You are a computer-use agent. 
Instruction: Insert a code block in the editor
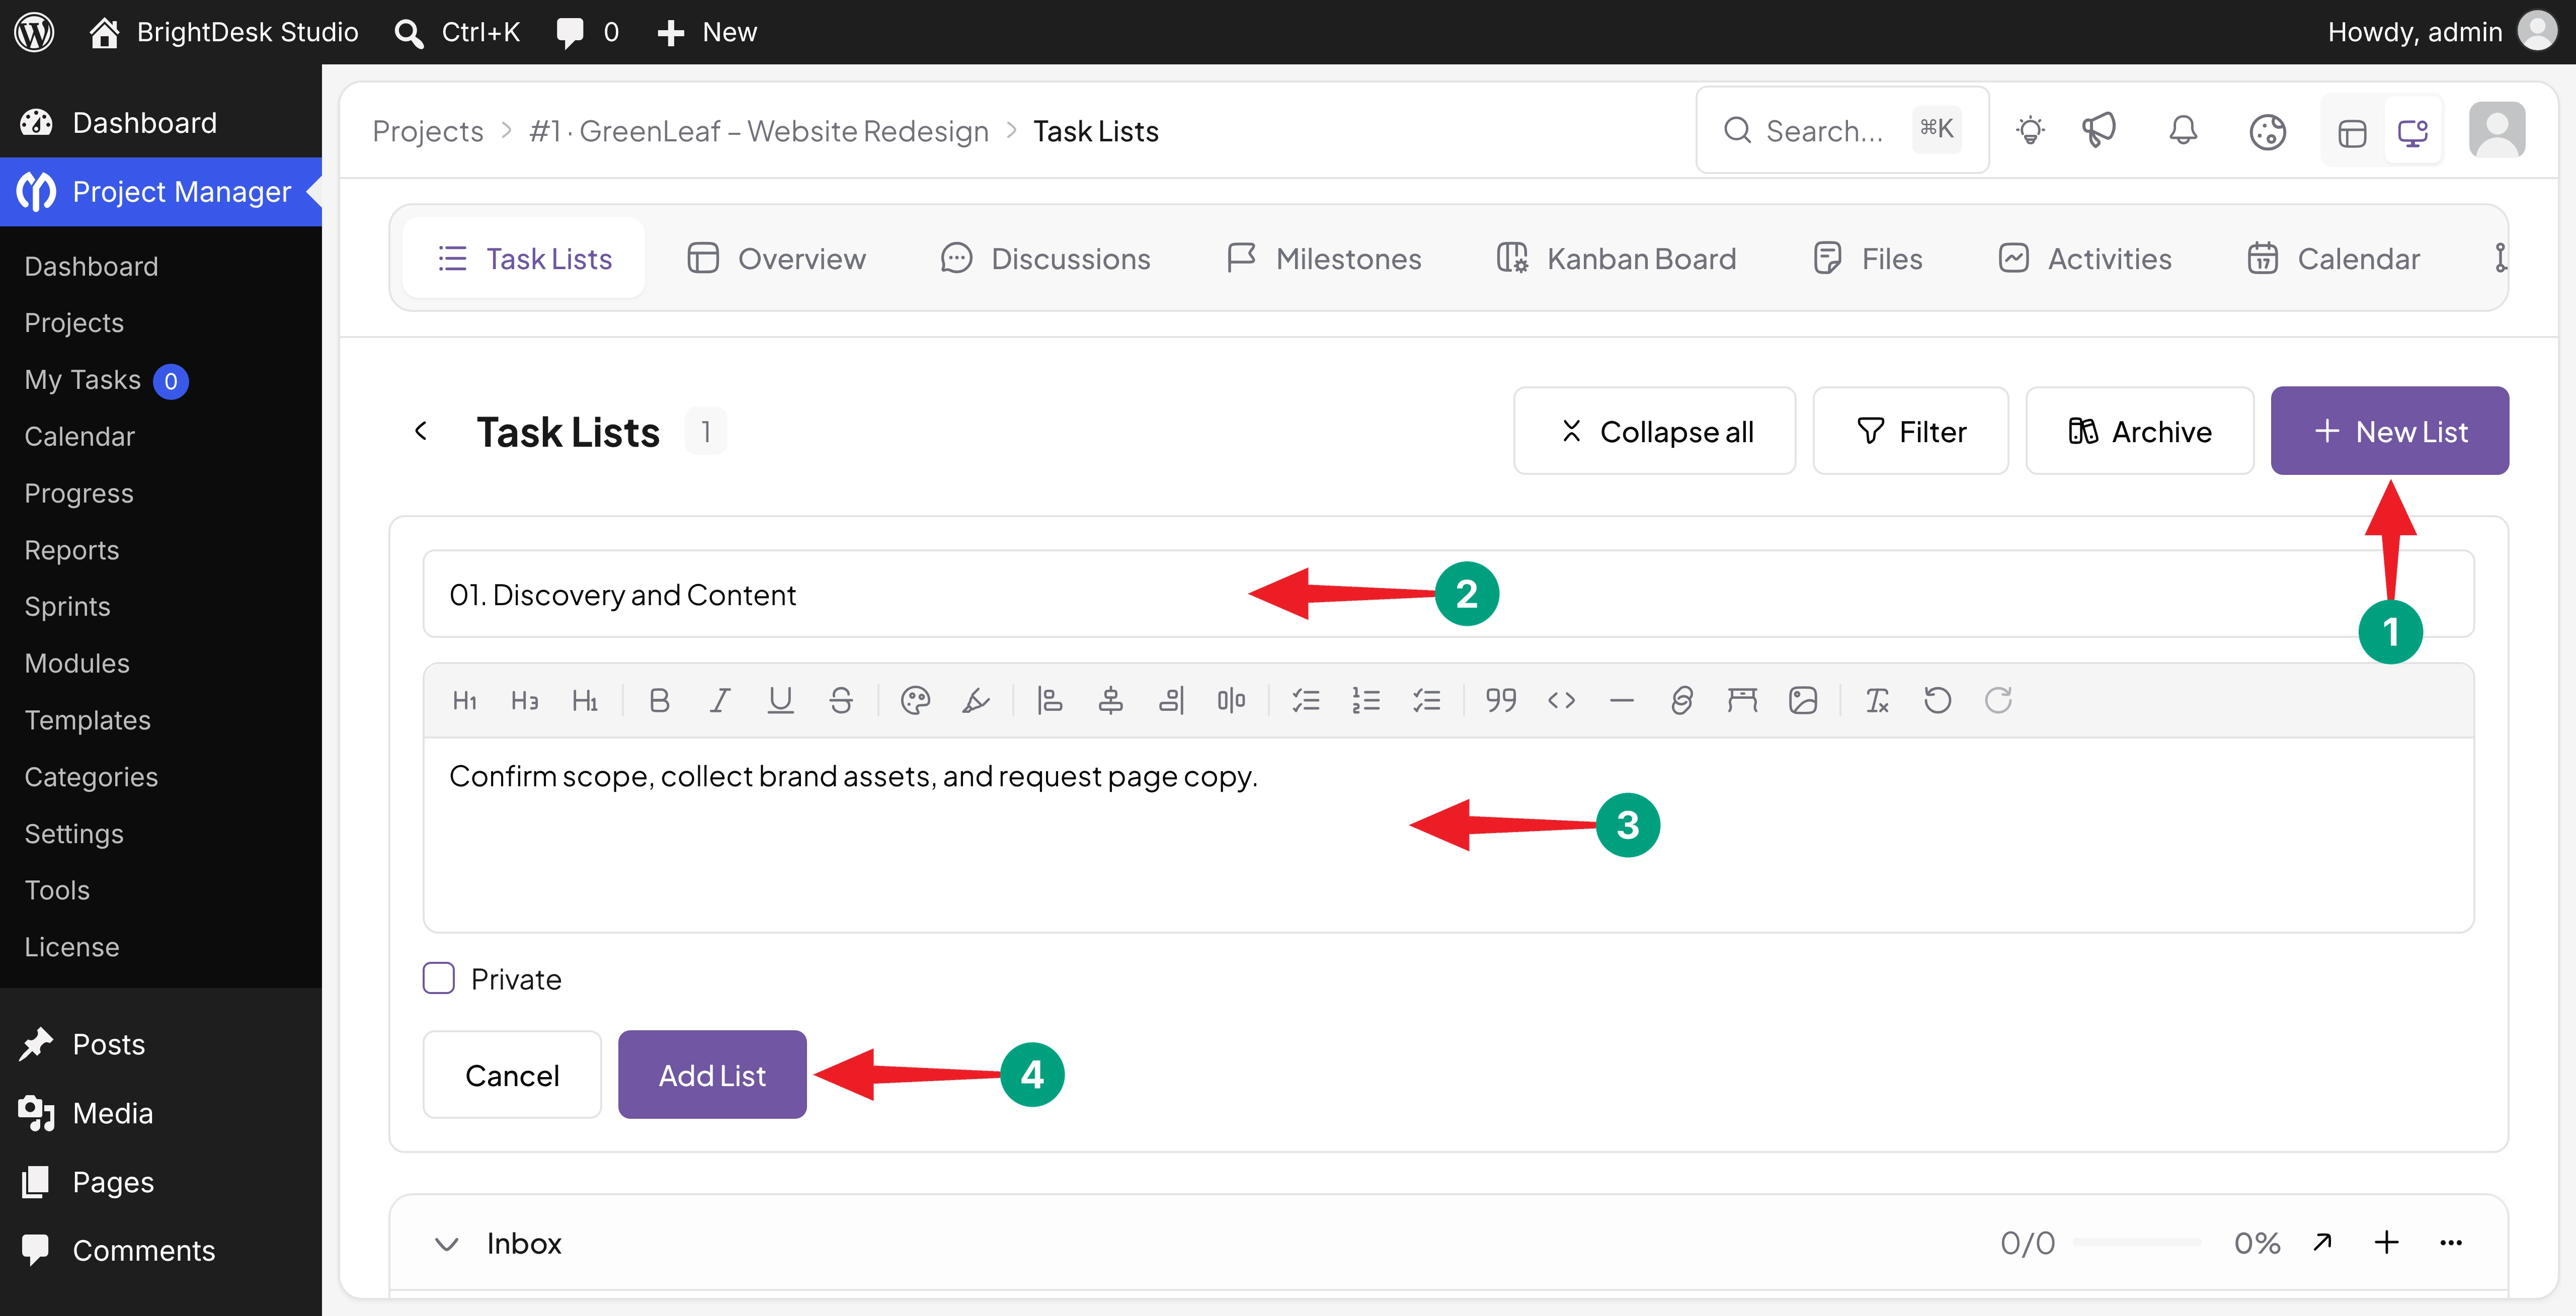1561,700
